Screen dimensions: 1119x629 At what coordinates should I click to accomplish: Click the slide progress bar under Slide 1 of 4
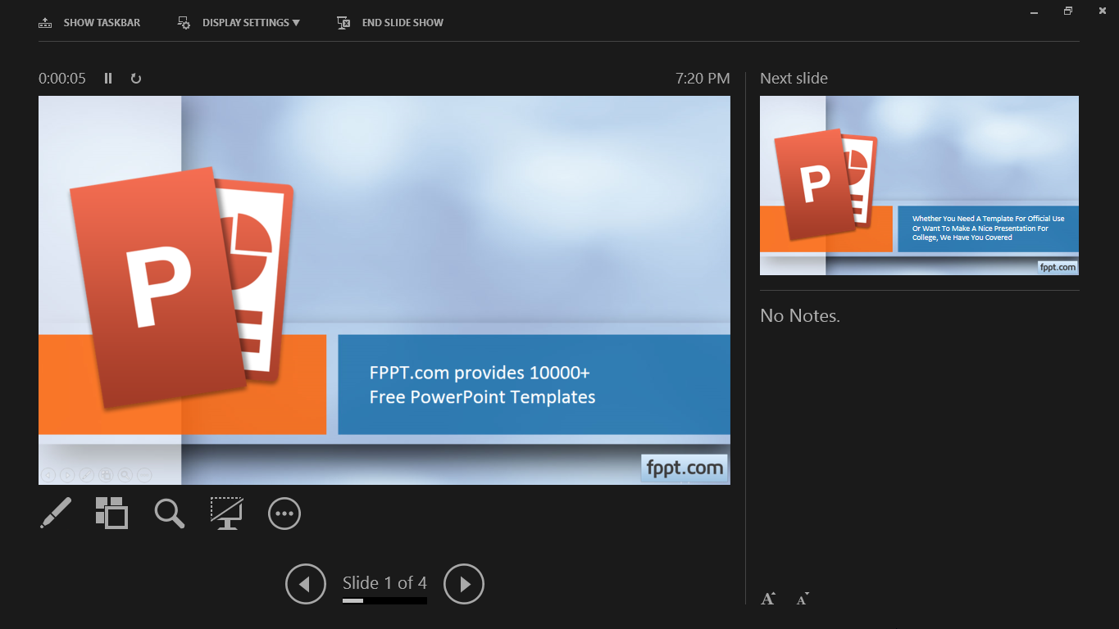[384, 600]
